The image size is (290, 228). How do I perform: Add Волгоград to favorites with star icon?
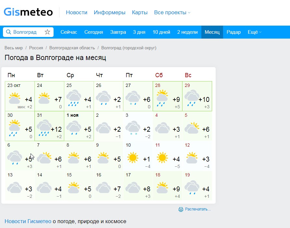point(47,32)
